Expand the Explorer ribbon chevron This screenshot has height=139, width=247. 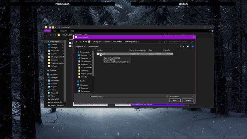pos(210,31)
